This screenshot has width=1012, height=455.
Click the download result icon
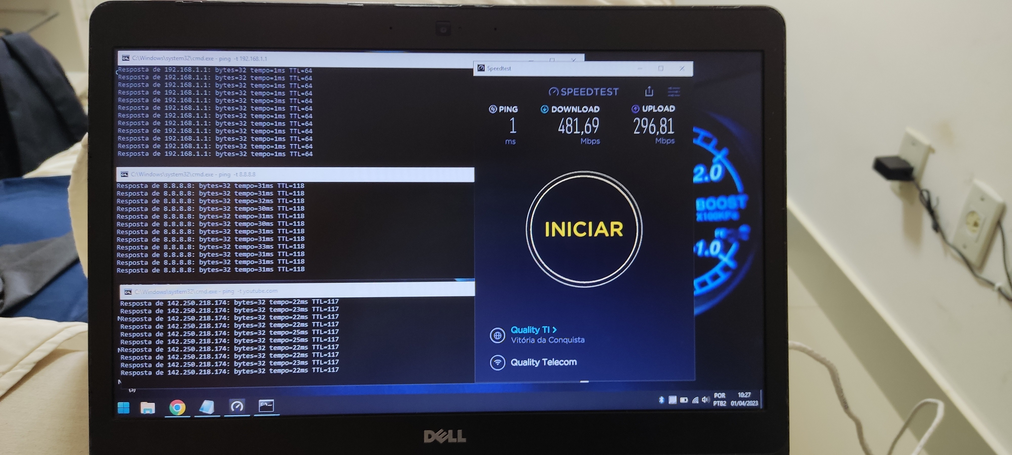(544, 109)
